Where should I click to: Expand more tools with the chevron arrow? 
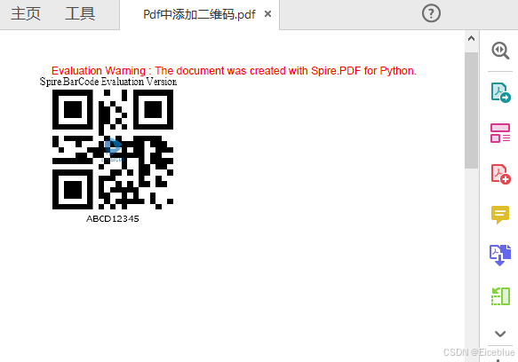tap(500, 334)
